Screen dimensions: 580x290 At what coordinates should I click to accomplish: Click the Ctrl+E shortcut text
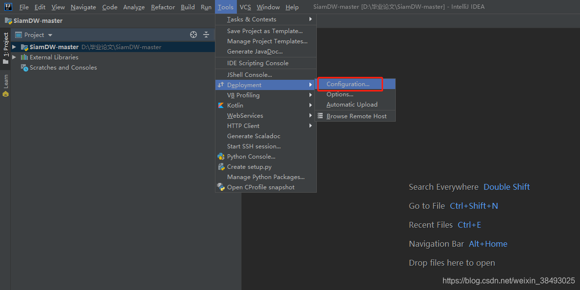click(469, 225)
